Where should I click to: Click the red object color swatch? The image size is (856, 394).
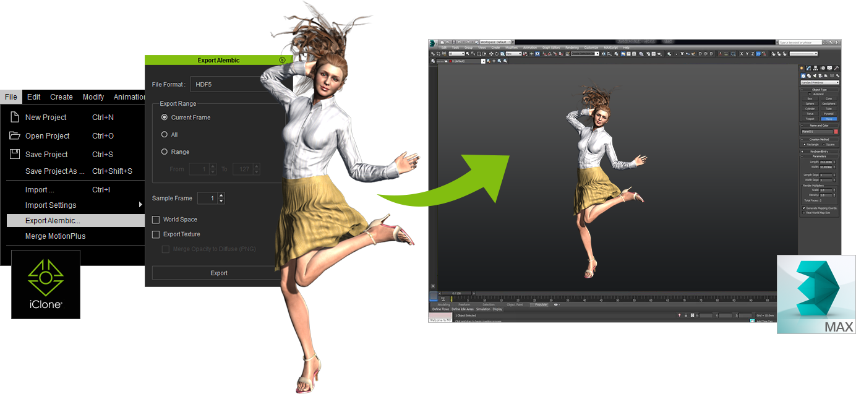pyautogui.click(x=836, y=132)
